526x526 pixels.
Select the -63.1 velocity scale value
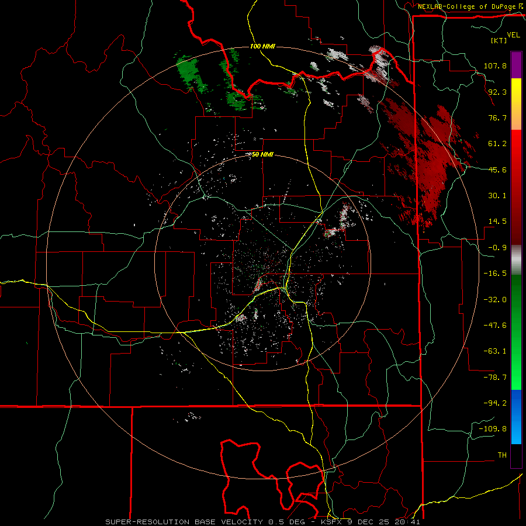[x=495, y=351]
